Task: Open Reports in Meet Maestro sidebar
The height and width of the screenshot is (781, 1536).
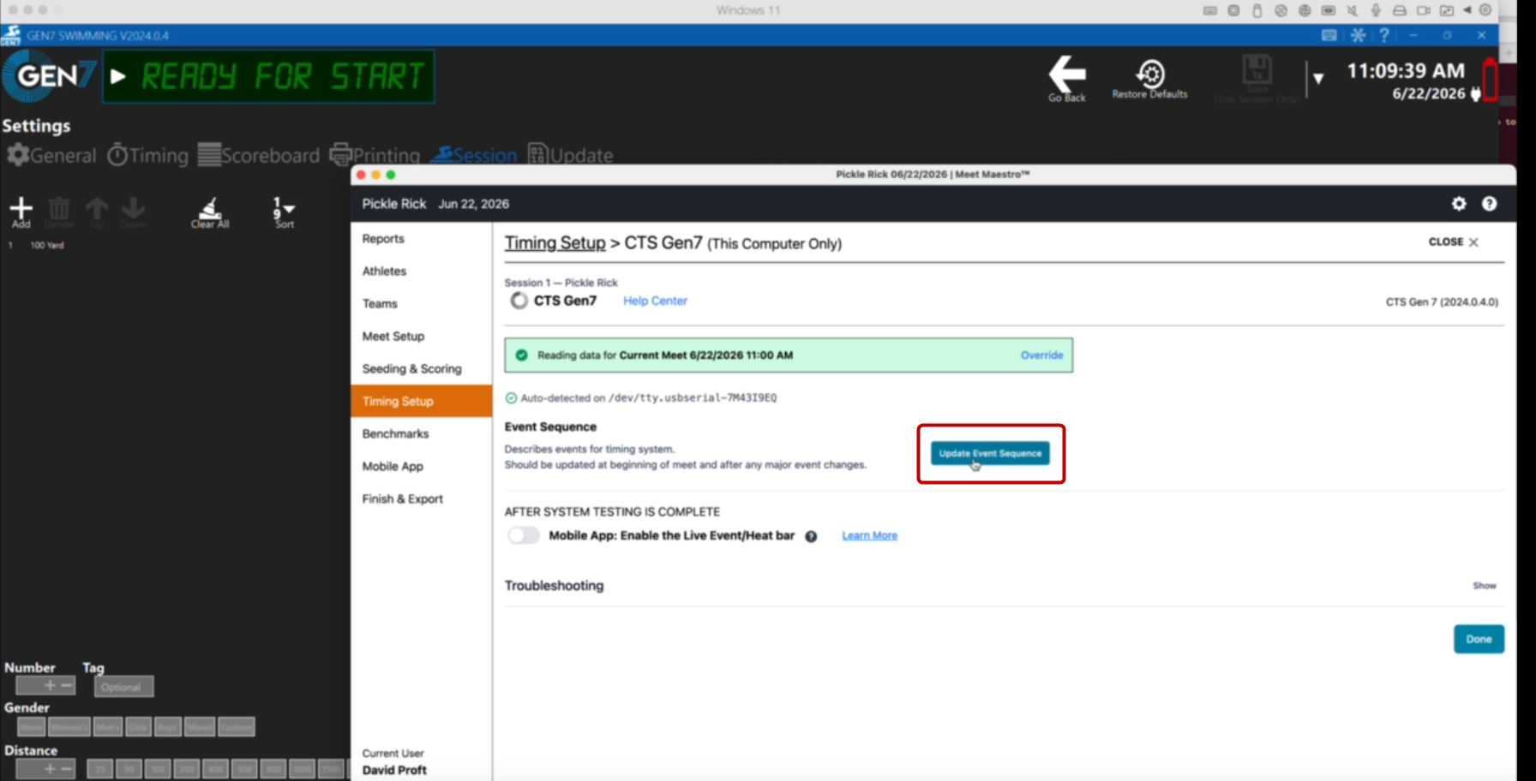Action: coord(383,239)
